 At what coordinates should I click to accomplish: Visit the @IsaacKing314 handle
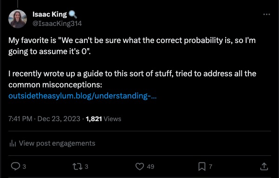coord(57,24)
